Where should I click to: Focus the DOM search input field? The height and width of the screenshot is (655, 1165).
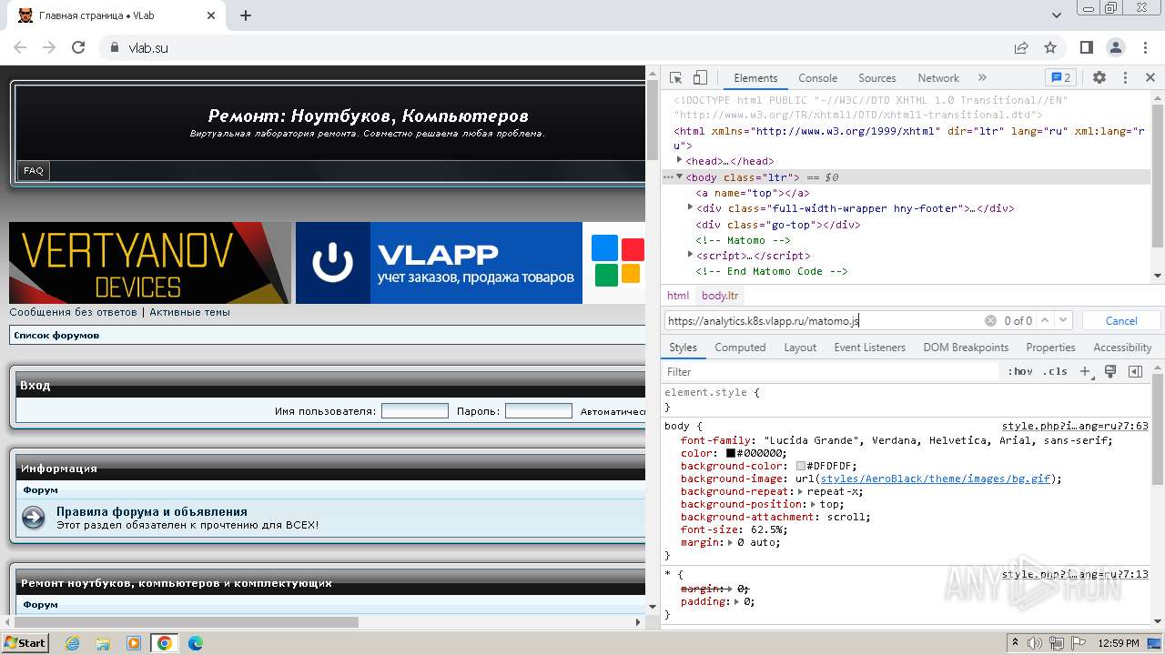pos(823,320)
